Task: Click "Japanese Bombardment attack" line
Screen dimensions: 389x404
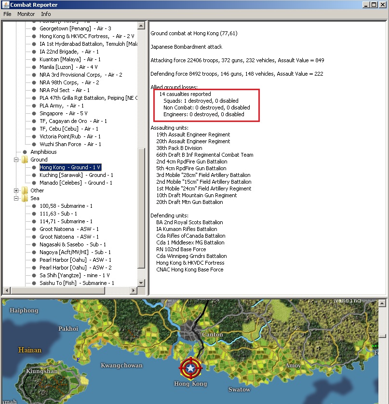Action: 186,47
